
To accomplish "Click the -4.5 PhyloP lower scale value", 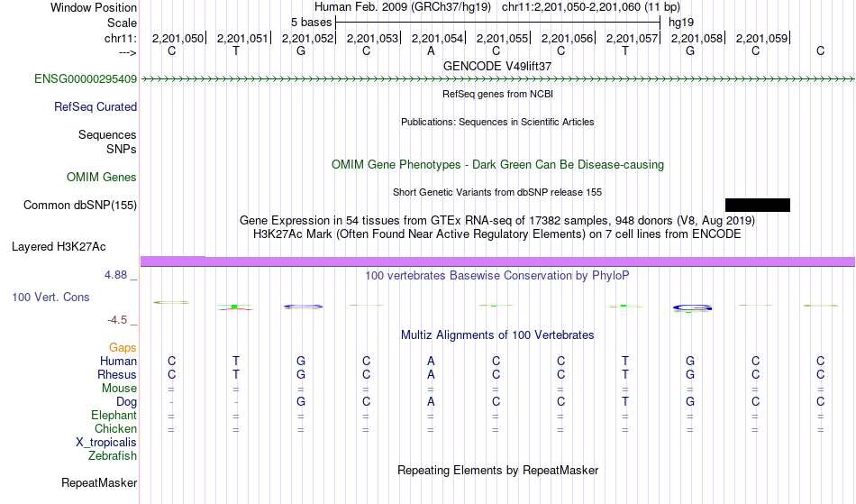I will pos(117,319).
